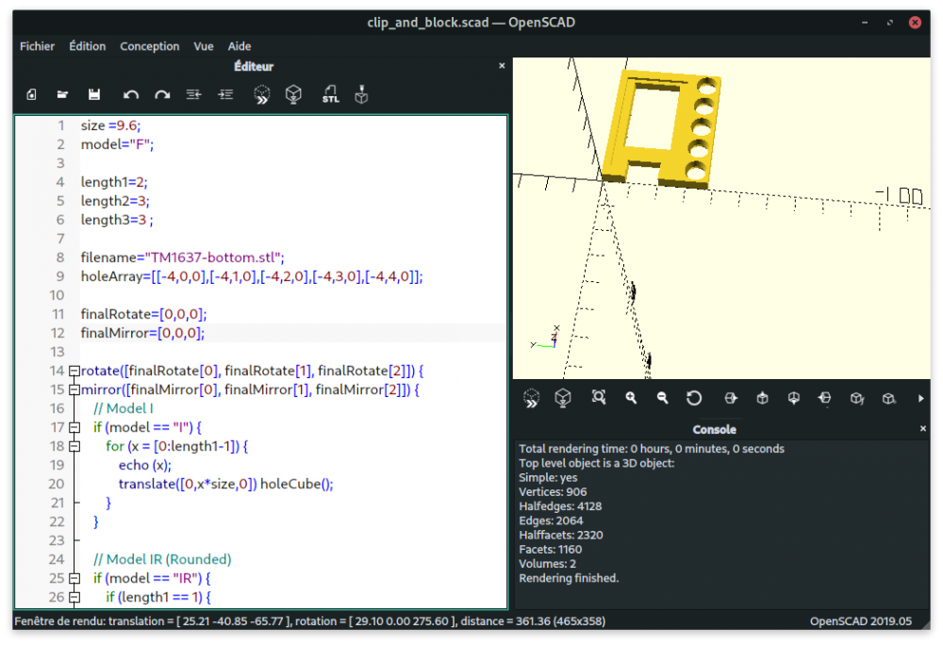Image resolution: width=943 pixels, height=645 pixels.
Task: Click View All icon in viewport toolbar
Action: (599, 397)
